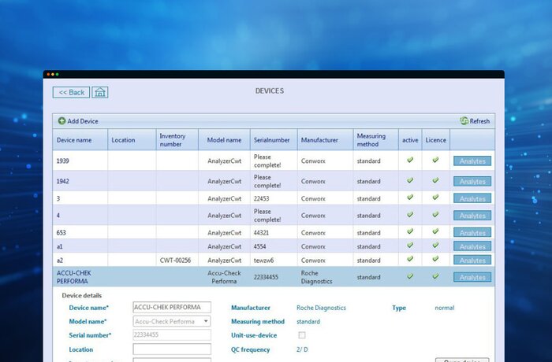Viewport: 552px width, 362px height.
Task: Open Analytes for ACCU-CHEK PERFORMA
Action: pos(472,277)
